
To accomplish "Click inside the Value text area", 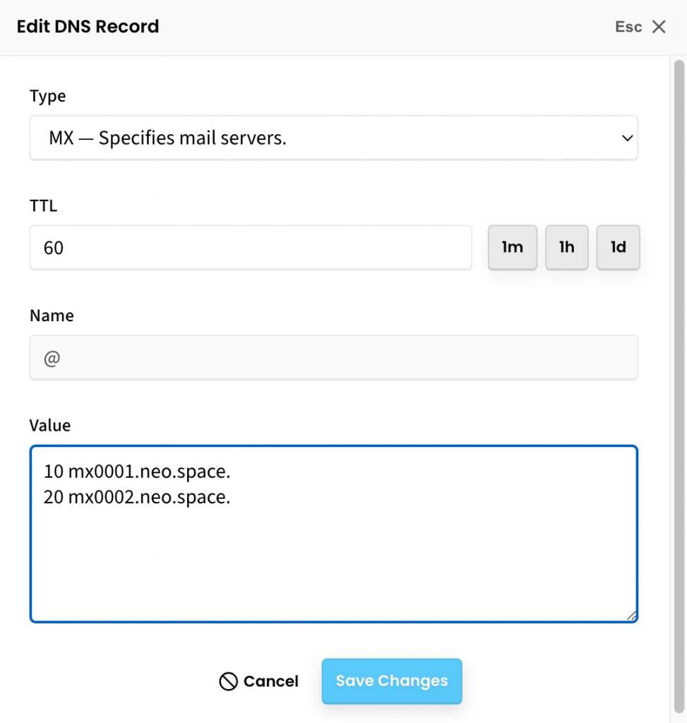I will click(333, 551).
